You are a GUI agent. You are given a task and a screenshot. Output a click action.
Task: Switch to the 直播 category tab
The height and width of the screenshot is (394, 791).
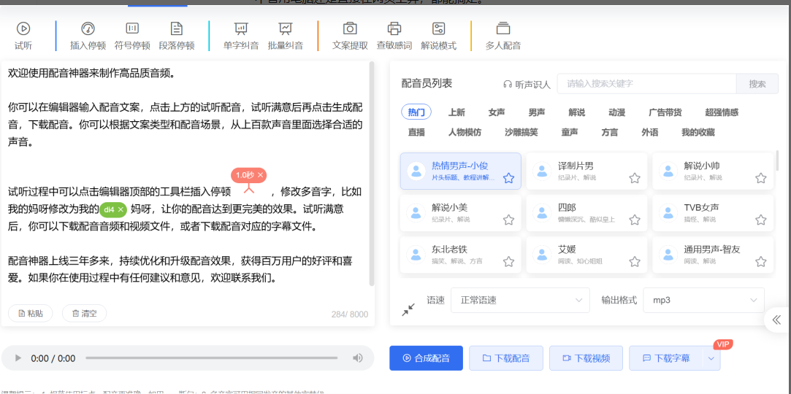pyautogui.click(x=416, y=133)
